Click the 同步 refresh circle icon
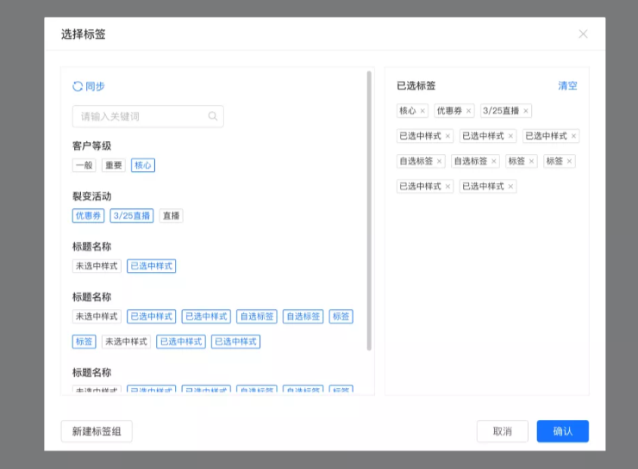Viewport: 638px width, 469px height. 78,87
